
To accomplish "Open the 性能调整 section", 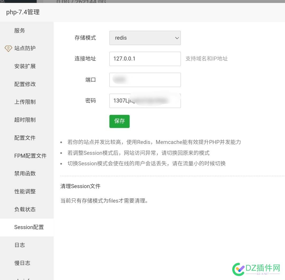I will [25, 192].
